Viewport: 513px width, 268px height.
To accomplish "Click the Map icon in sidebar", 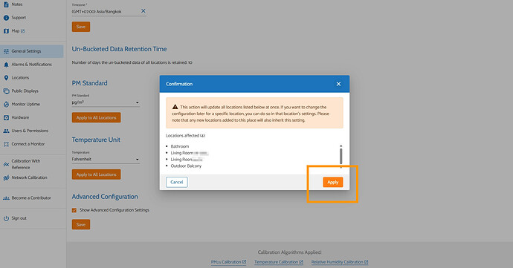I will 6,31.
